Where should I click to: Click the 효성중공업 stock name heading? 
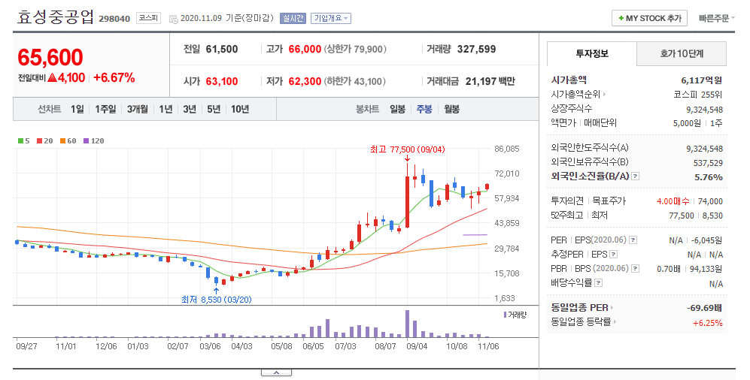click(56, 17)
